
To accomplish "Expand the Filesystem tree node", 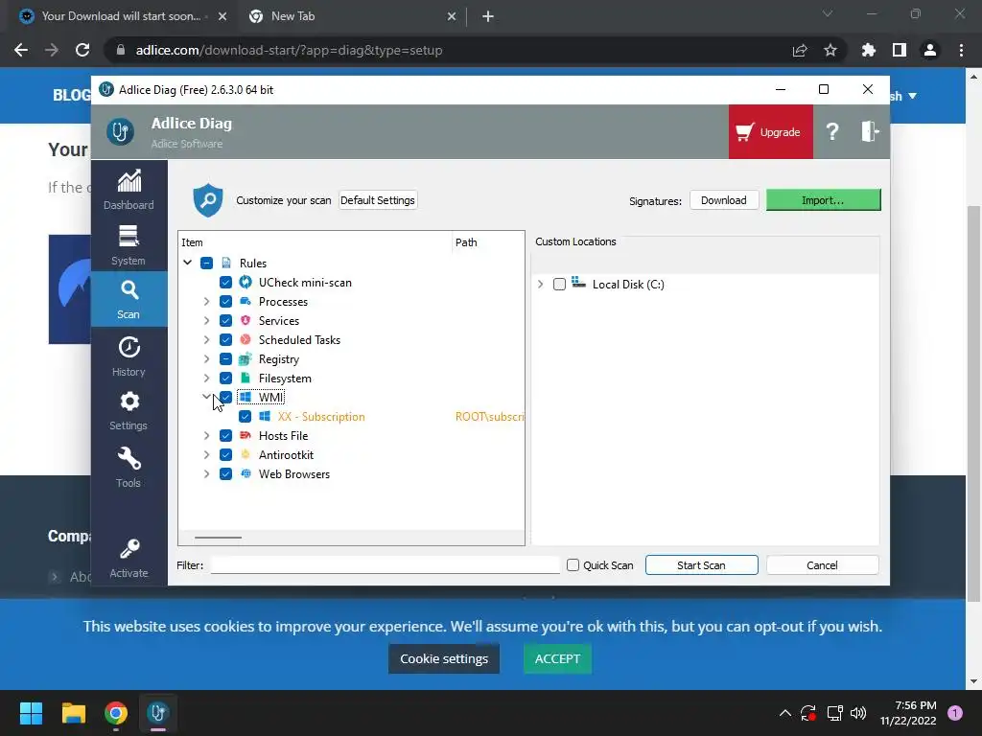I will point(207,378).
